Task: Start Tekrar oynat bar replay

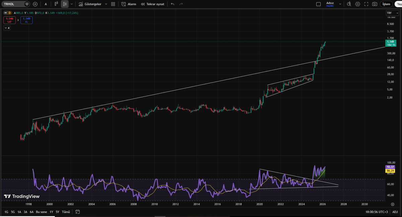Action: click(152, 4)
